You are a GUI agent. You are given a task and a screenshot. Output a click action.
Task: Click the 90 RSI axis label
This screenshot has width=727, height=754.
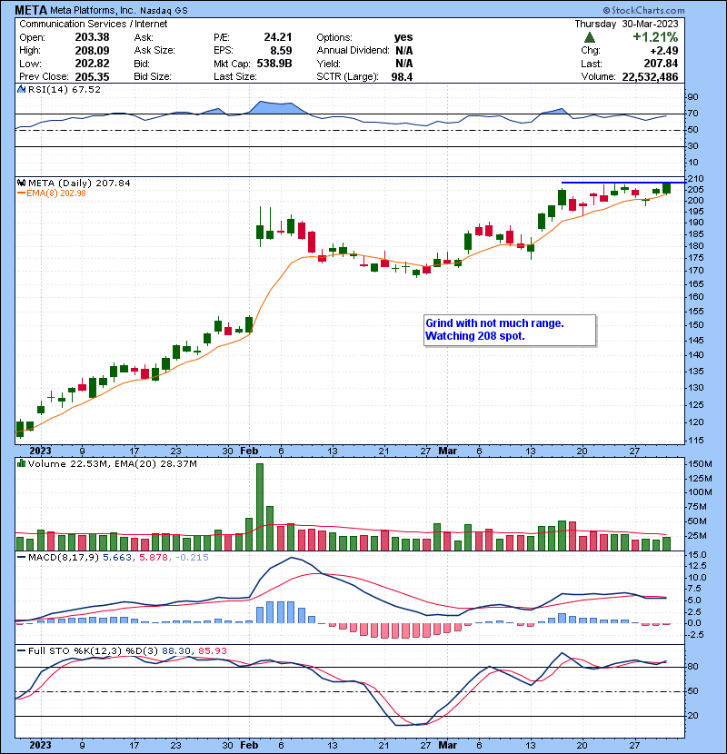[692, 97]
